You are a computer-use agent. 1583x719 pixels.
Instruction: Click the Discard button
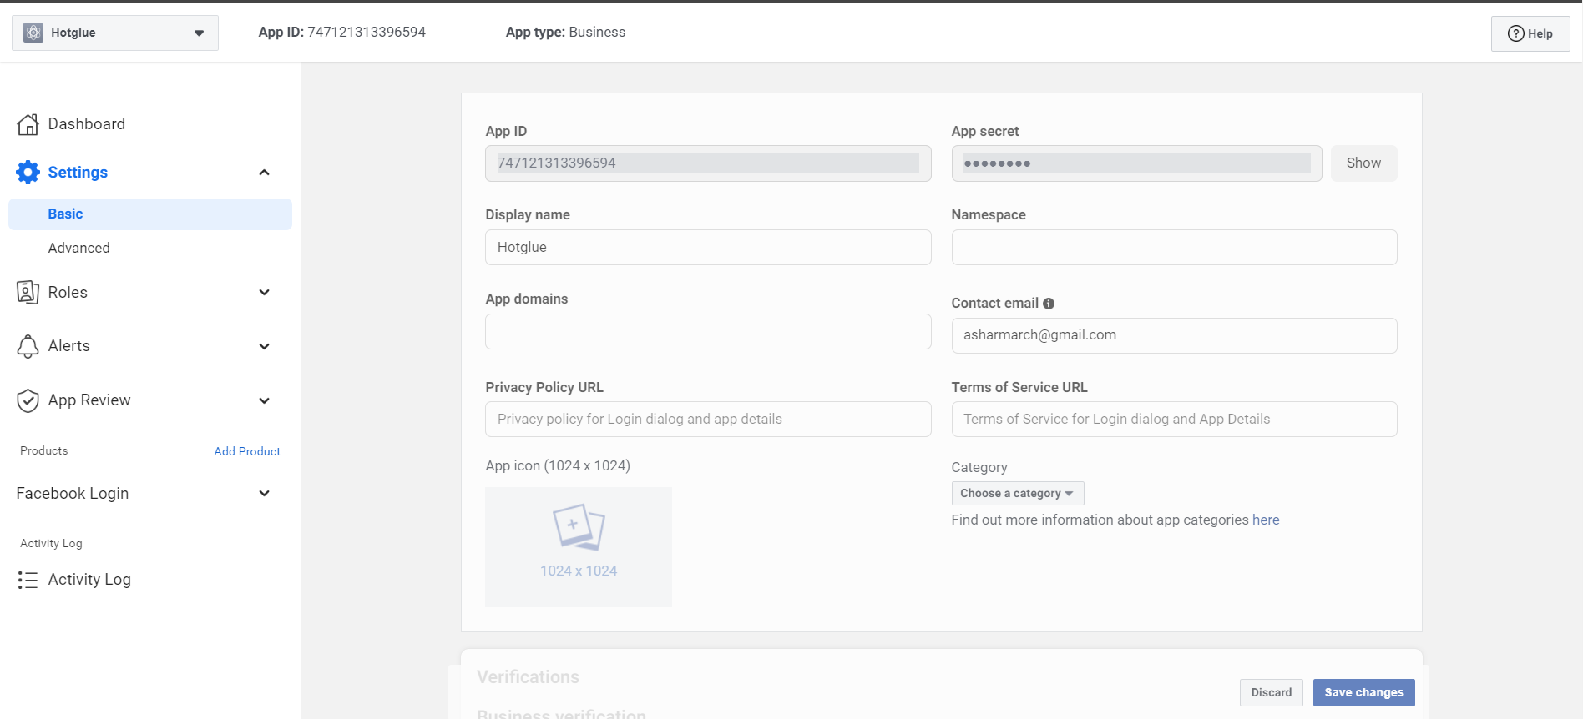(x=1271, y=692)
